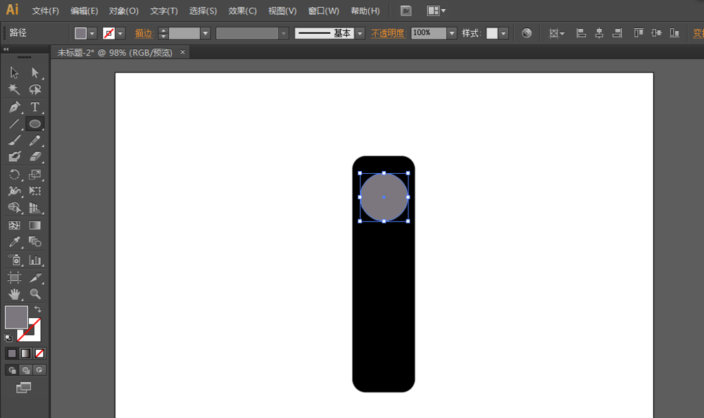Open the 编辑(E) menu
The image size is (704, 418).
(84, 11)
